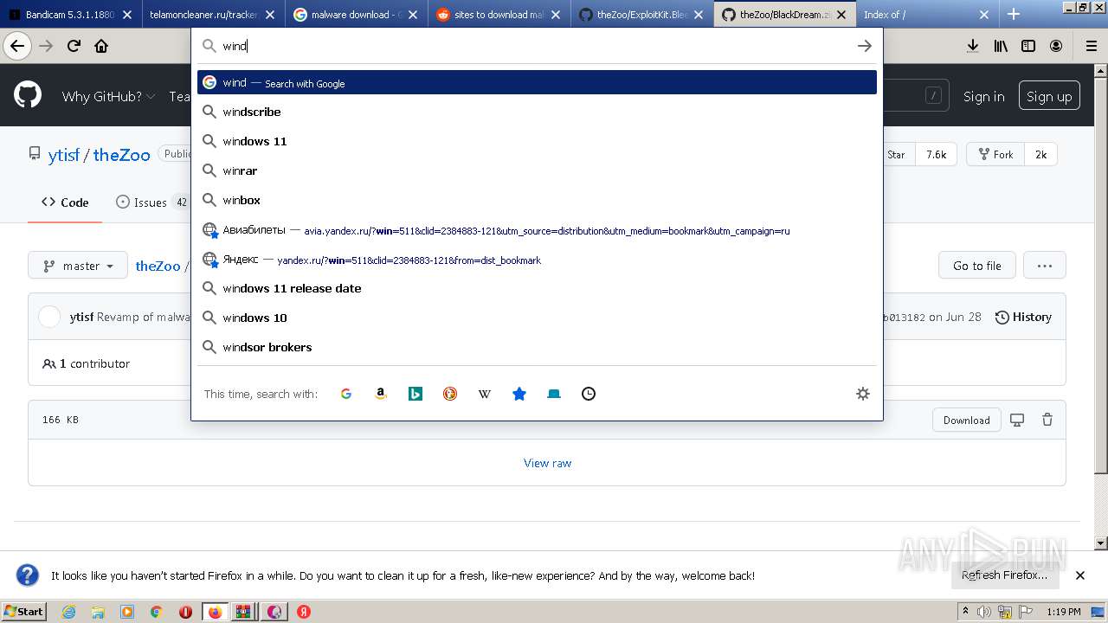
Task: Open the Авиабилеты avia.yandex.ru bookmark suggestion
Action: point(537,230)
